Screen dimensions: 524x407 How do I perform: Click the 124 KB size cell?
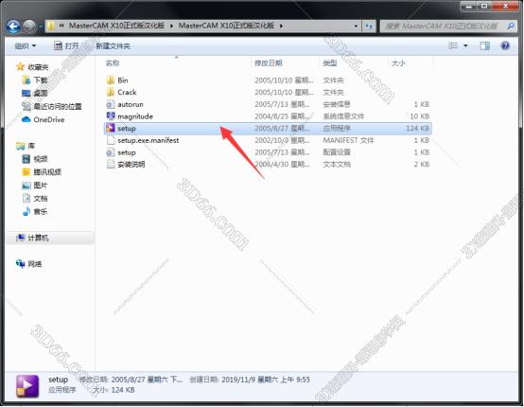pos(417,128)
